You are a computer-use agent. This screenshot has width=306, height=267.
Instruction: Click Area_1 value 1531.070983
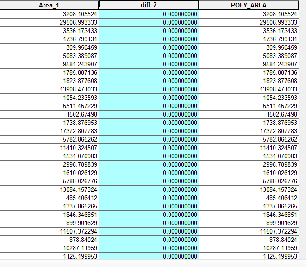[80, 156]
